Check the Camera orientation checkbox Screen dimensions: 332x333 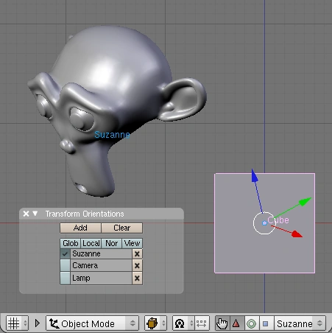65,265
